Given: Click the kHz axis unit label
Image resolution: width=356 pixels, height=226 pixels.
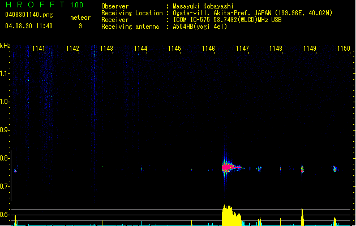Looking at the screenshot, I should (5, 46).
